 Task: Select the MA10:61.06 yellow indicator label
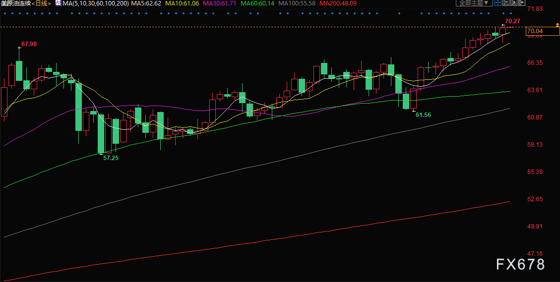click(x=184, y=3)
